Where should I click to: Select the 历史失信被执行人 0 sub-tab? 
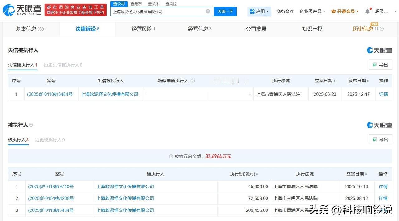pyautogui.click(x=63, y=65)
